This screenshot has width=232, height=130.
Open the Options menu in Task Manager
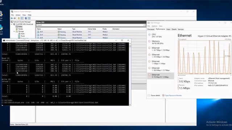point(154,26)
